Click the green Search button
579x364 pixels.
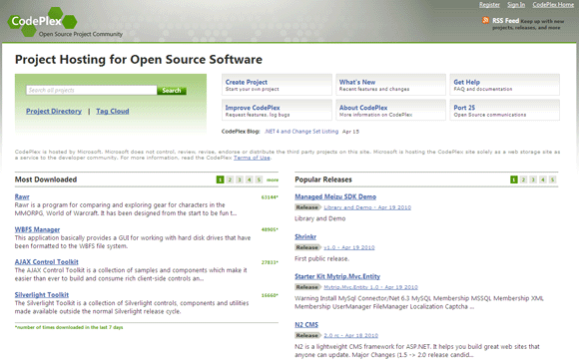[172, 91]
